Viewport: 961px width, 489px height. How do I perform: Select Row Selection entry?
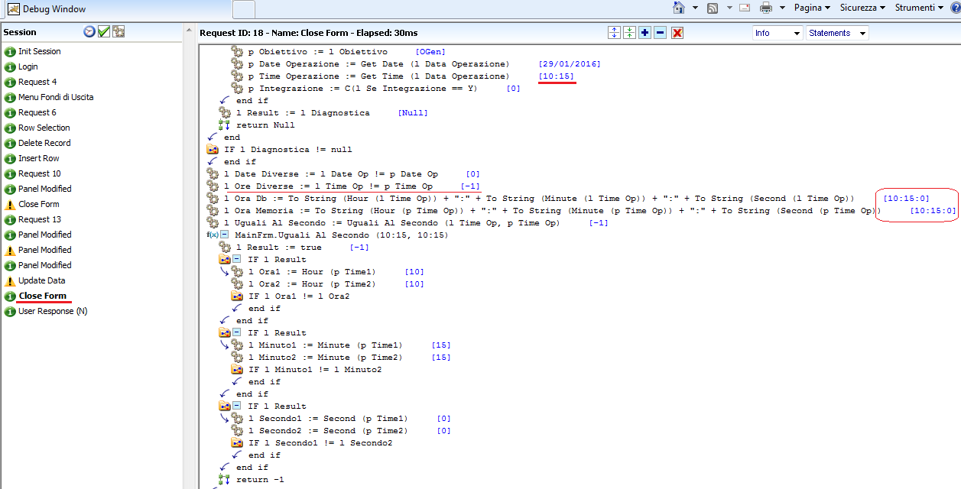44,128
